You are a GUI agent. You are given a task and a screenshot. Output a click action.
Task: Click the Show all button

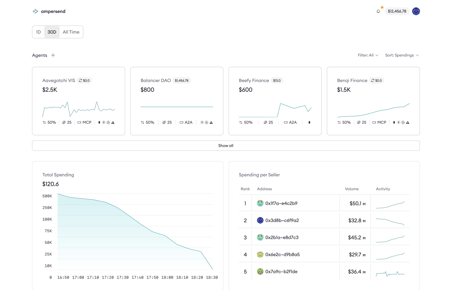pos(226,146)
